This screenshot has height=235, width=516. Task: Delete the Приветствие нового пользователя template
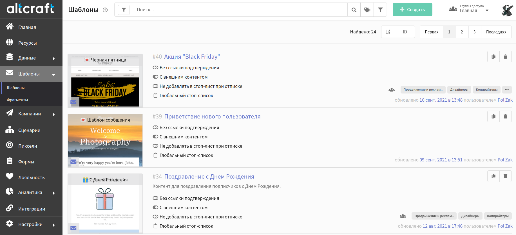click(x=505, y=117)
